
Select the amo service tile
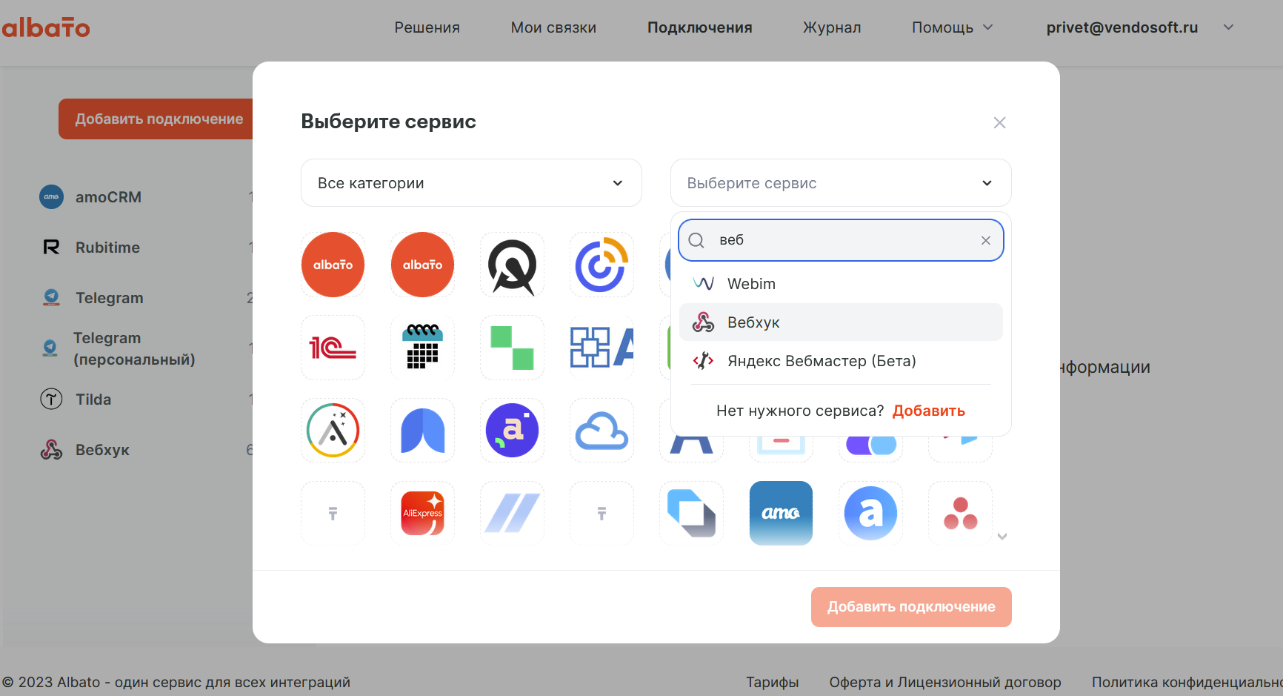coord(781,514)
